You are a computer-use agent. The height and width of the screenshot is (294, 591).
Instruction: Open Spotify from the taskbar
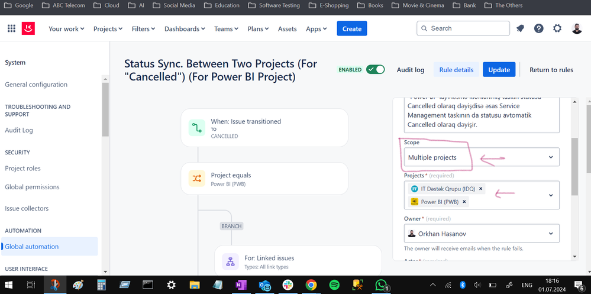click(334, 285)
